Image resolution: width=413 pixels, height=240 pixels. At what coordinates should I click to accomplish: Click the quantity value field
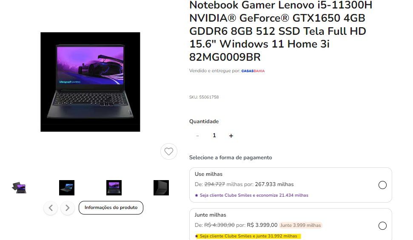pyautogui.click(x=214, y=136)
